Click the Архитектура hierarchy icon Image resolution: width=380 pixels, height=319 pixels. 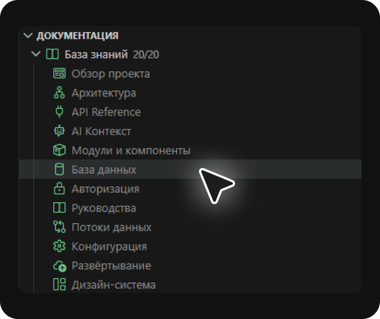click(x=59, y=93)
